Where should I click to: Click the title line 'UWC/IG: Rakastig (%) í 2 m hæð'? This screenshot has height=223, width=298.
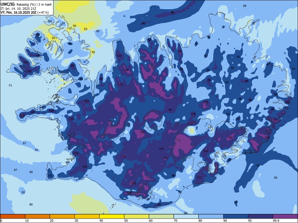[26, 4]
